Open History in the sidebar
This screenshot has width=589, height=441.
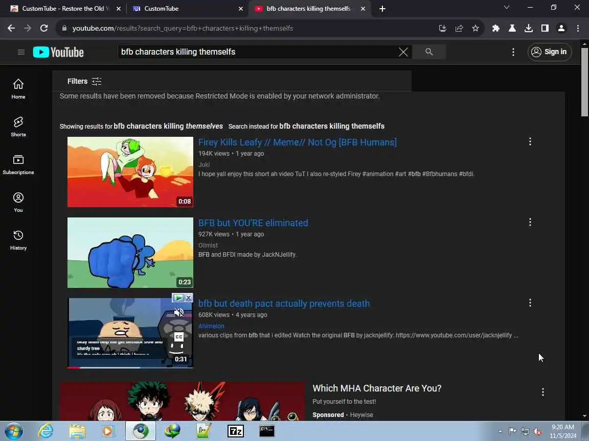pos(18,240)
